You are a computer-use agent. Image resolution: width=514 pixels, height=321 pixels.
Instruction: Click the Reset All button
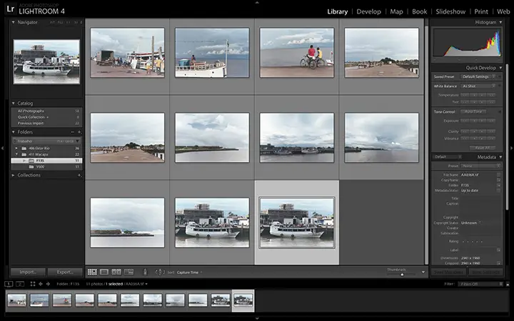click(482, 148)
